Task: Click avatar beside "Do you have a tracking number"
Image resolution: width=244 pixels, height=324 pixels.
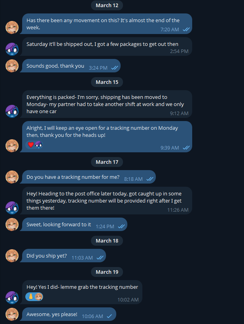Action: point(12,177)
